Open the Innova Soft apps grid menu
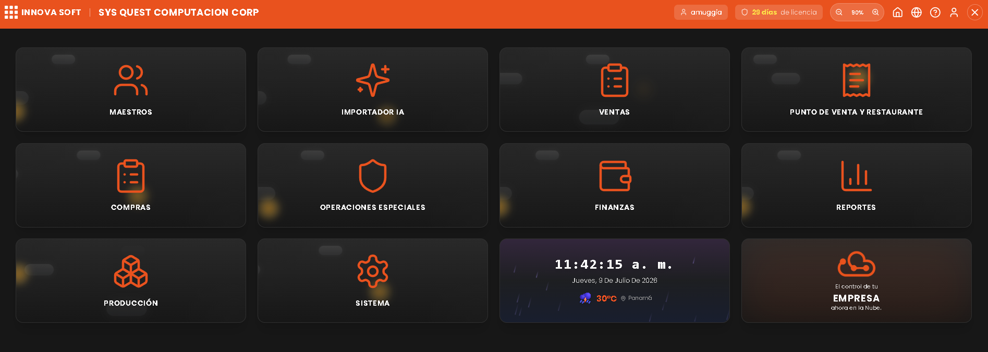Viewport: 988px width, 352px height. [x=11, y=12]
